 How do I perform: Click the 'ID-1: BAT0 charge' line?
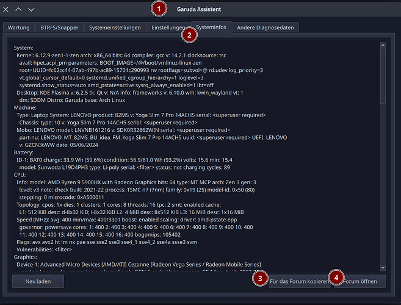125,160
